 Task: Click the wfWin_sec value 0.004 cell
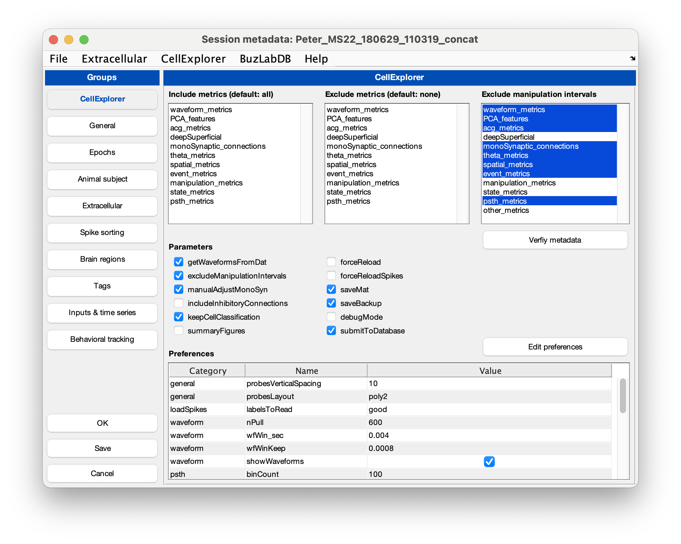tap(489, 435)
